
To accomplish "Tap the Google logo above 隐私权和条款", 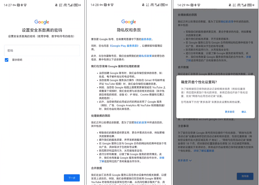I will click(129, 22).
